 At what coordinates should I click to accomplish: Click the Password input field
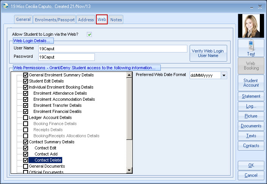[x=66, y=57]
